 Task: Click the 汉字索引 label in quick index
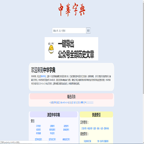click(x=84, y=122)
